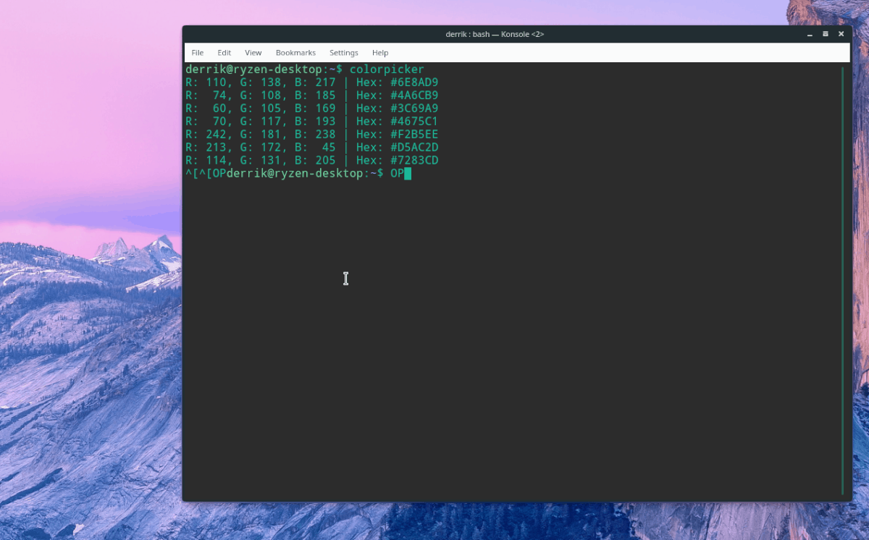
Task: Click the Konsole terminal scrollbar
Action: coord(843,280)
